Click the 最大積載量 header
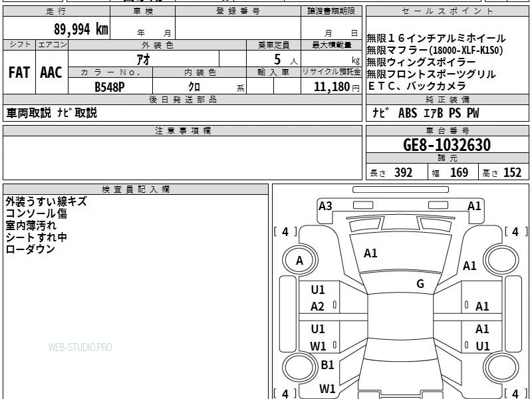The width and height of the screenshot is (532, 399). (331, 45)
